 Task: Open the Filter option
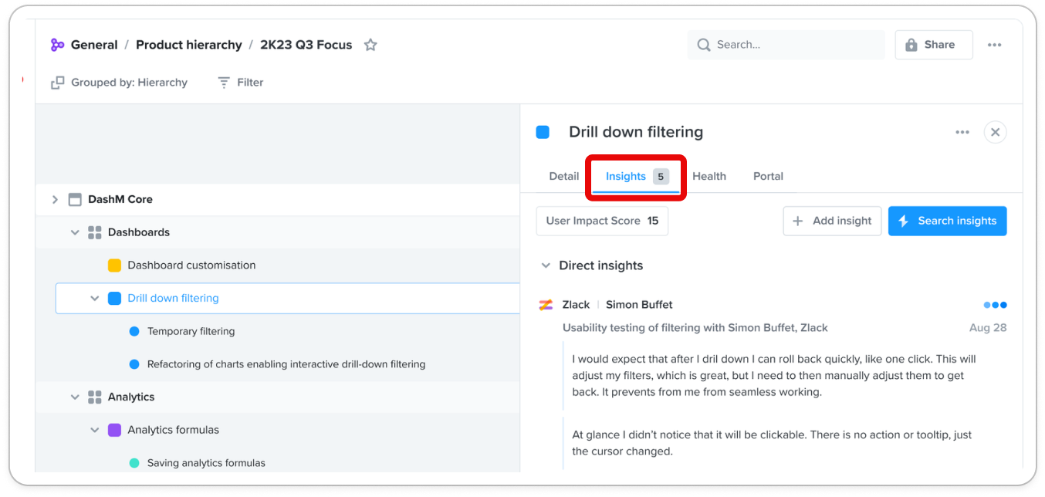(240, 83)
